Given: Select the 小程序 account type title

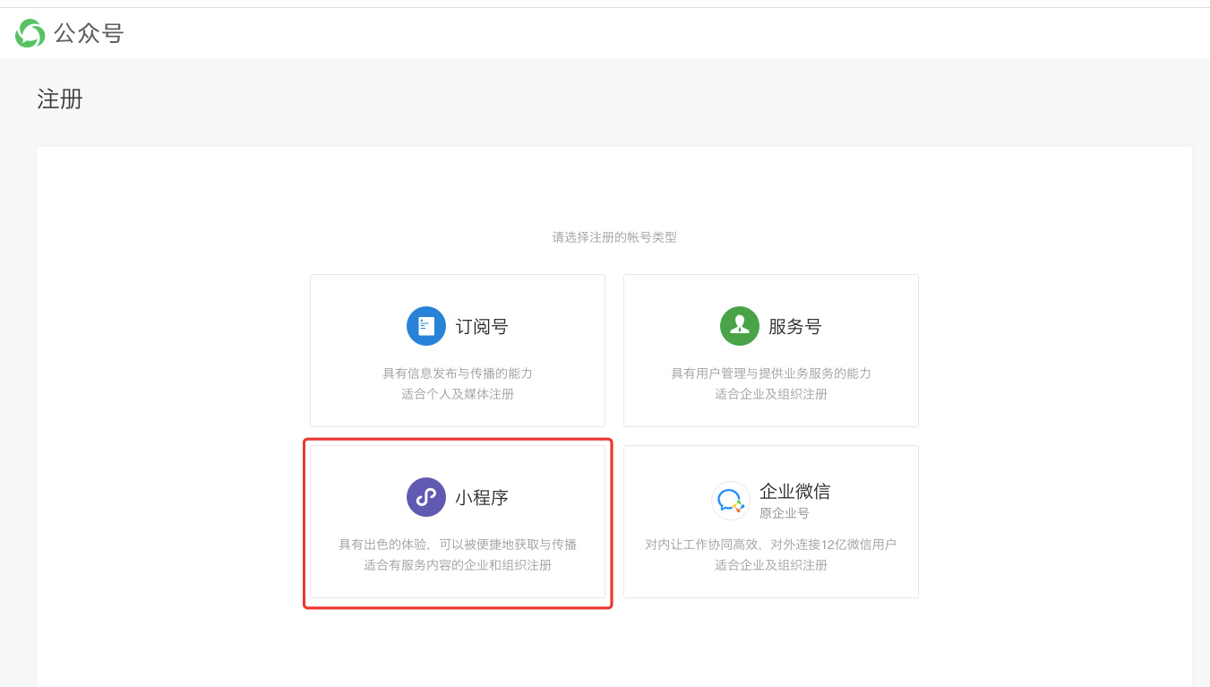Looking at the screenshot, I should 482,498.
